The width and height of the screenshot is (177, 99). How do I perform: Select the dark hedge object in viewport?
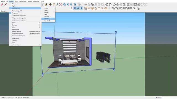coord(103,57)
